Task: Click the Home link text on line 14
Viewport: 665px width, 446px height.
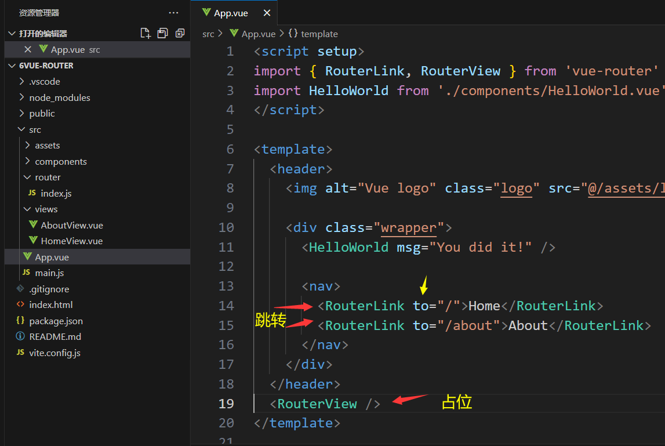Action: [484, 306]
